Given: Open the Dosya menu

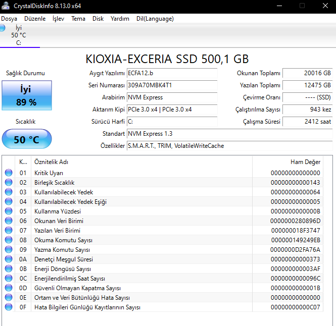Looking at the screenshot, I should [9, 19].
